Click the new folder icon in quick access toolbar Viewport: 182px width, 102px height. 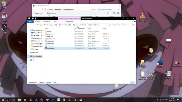35,18
